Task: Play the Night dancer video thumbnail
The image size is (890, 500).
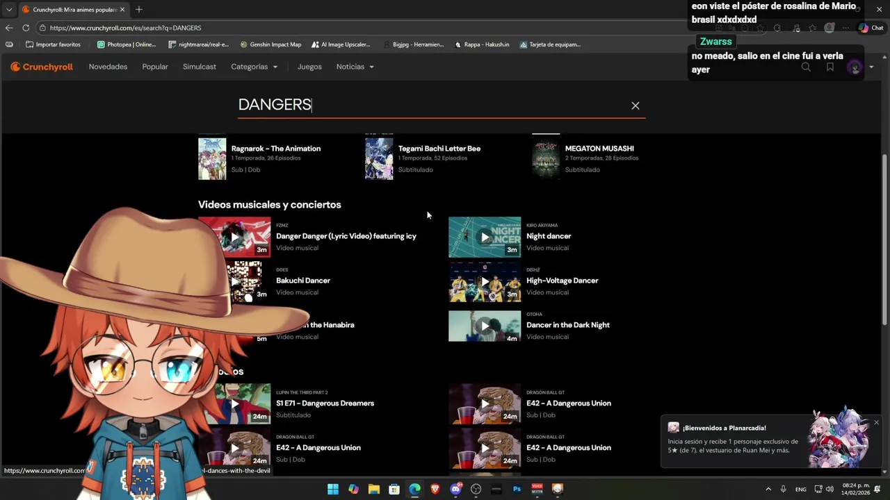Action: tap(485, 237)
